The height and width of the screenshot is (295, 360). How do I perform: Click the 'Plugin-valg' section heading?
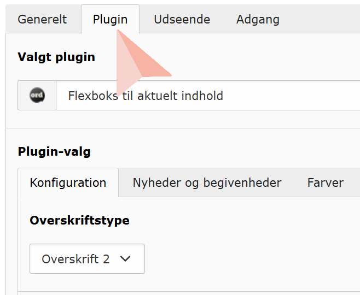(x=54, y=151)
